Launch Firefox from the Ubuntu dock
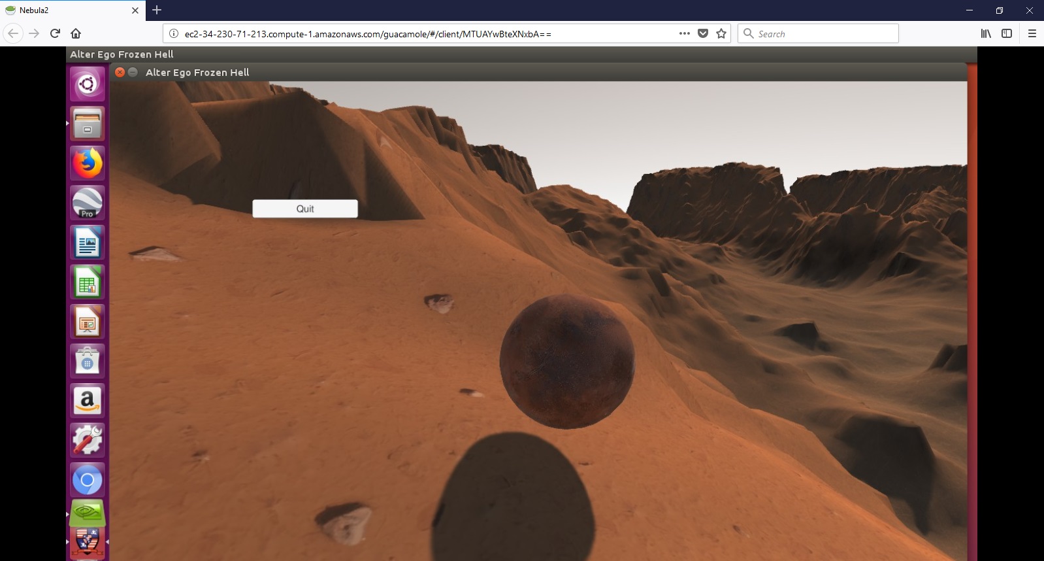 point(88,163)
